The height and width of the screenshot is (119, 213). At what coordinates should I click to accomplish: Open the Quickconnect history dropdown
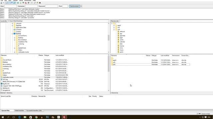(81, 6)
